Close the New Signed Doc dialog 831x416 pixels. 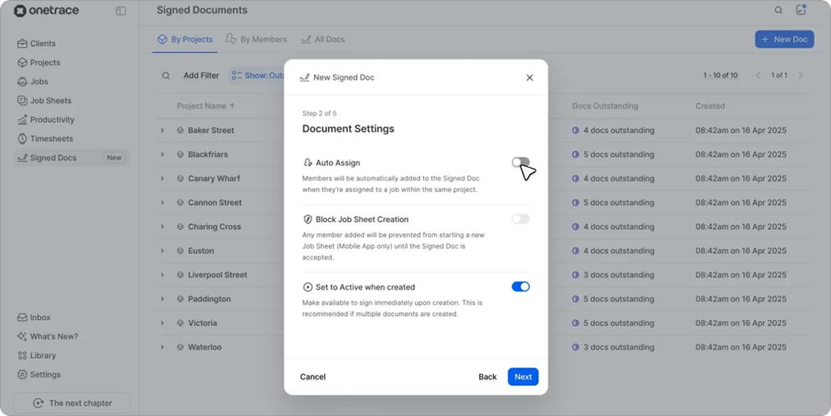click(530, 78)
